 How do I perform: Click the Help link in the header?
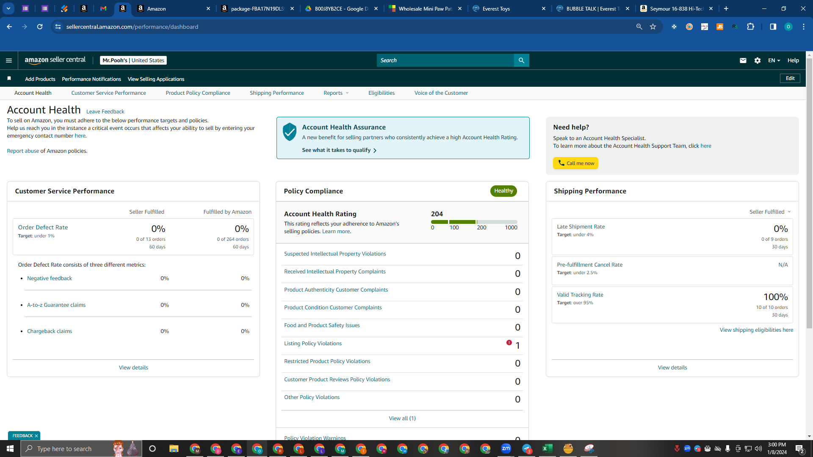tap(793, 61)
